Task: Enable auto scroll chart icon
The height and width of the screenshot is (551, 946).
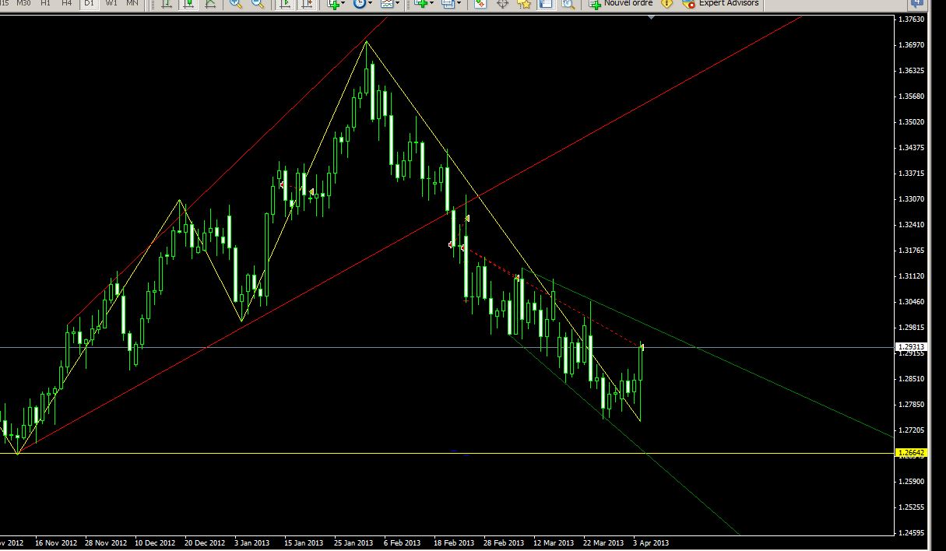Action: [x=286, y=4]
